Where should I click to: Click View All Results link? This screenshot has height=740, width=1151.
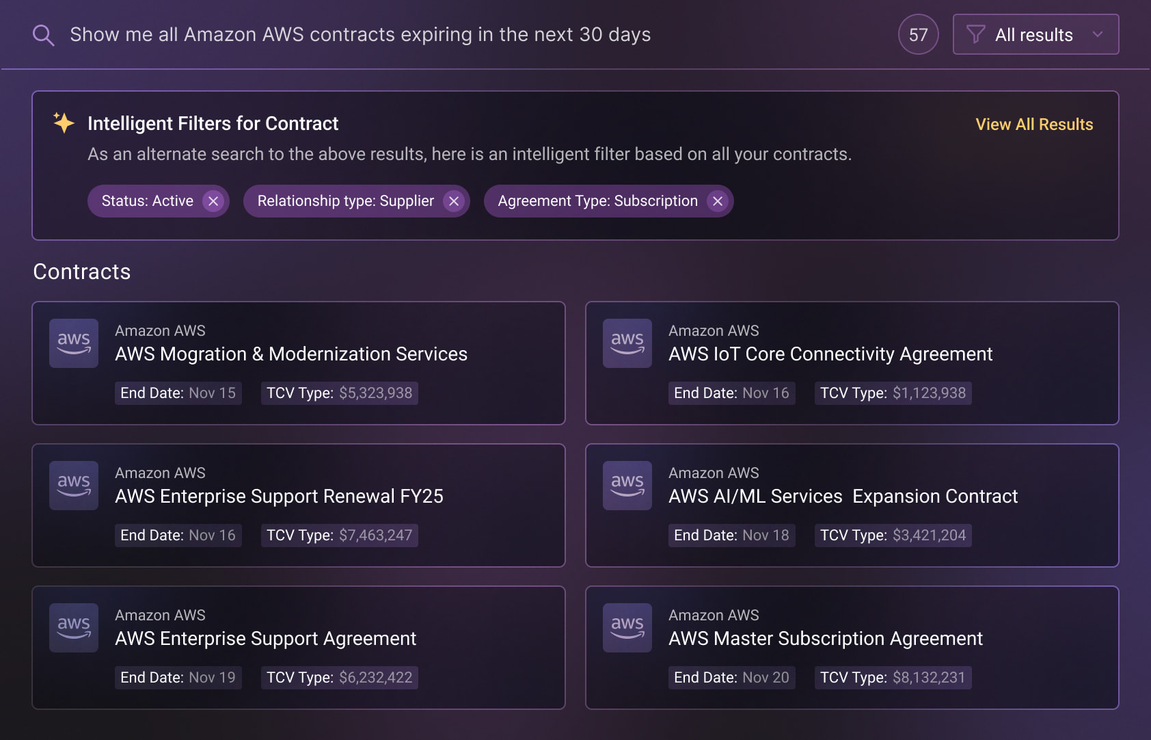pos(1034,124)
